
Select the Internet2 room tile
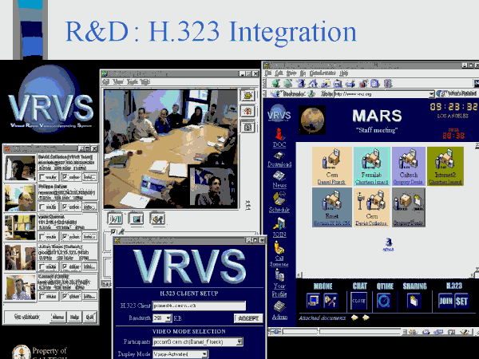point(445,166)
